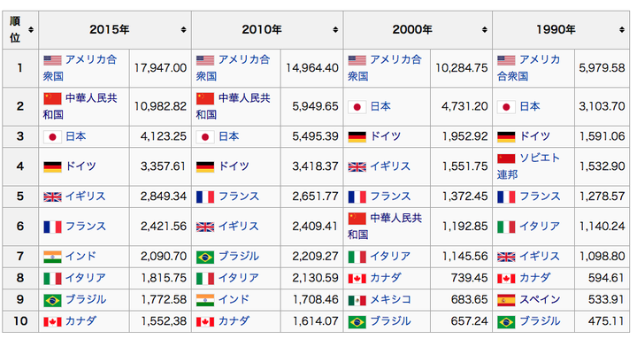Click the Japan flag in the 1990年 column
637x339 pixels.
click(x=506, y=107)
